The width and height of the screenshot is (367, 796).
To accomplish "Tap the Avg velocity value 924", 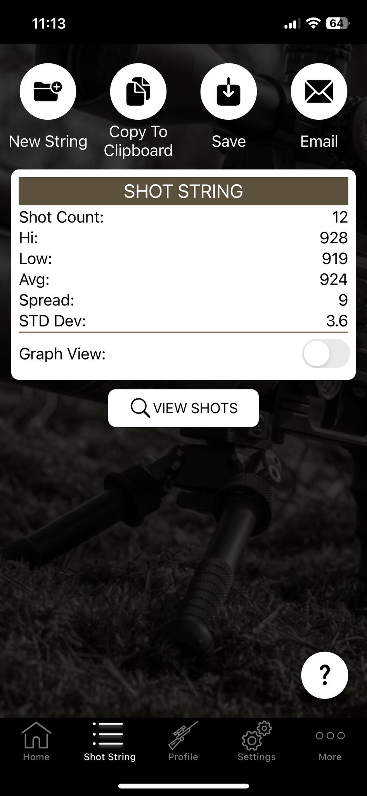I will point(333,279).
